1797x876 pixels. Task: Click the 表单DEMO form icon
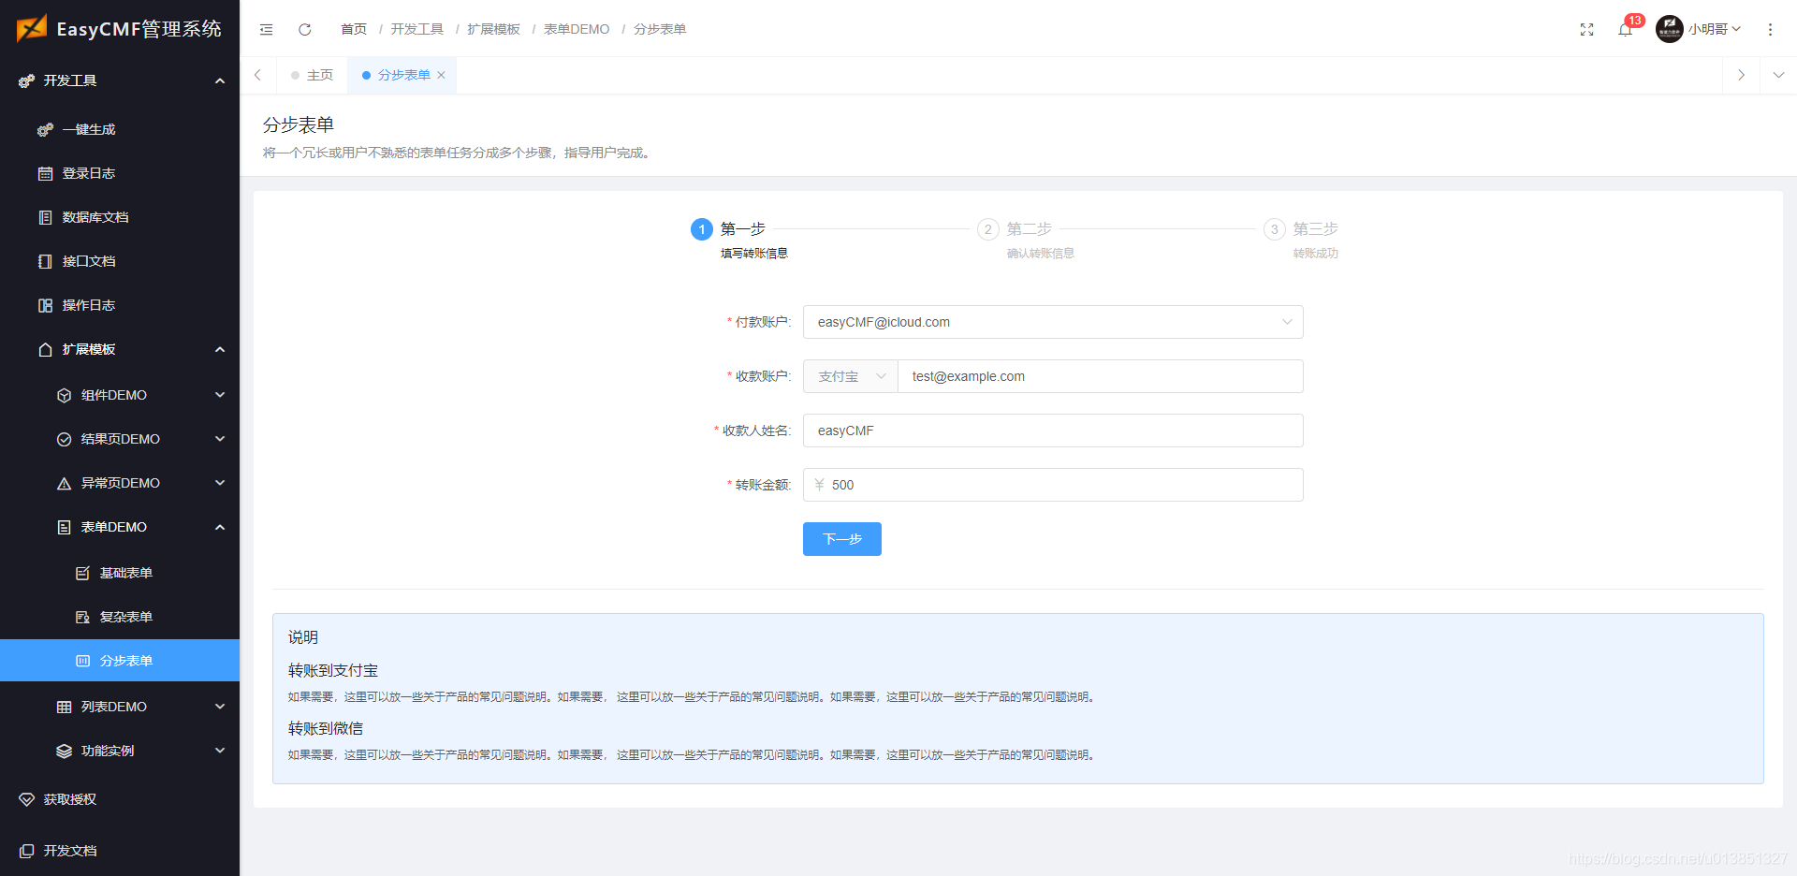click(x=64, y=528)
